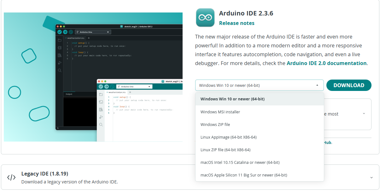Expand the Legacy IDE (1.8.19) section
This screenshot has height=191, width=380.
[x=371, y=177]
